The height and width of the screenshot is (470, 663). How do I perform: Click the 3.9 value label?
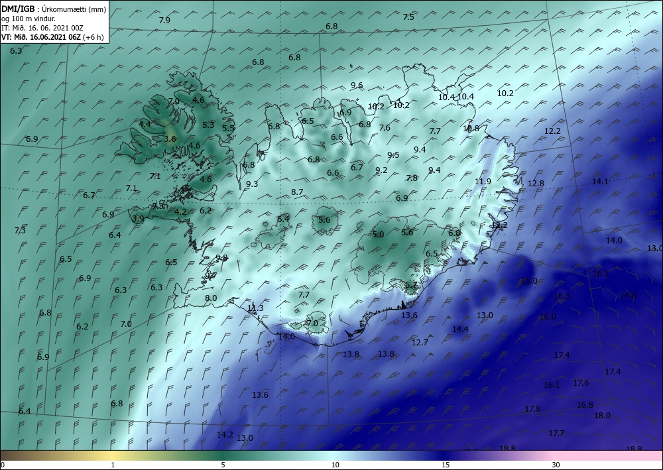click(x=138, y=219)
